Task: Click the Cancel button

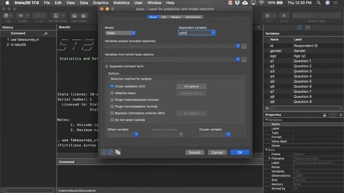Action: click(x=217, y=152)
